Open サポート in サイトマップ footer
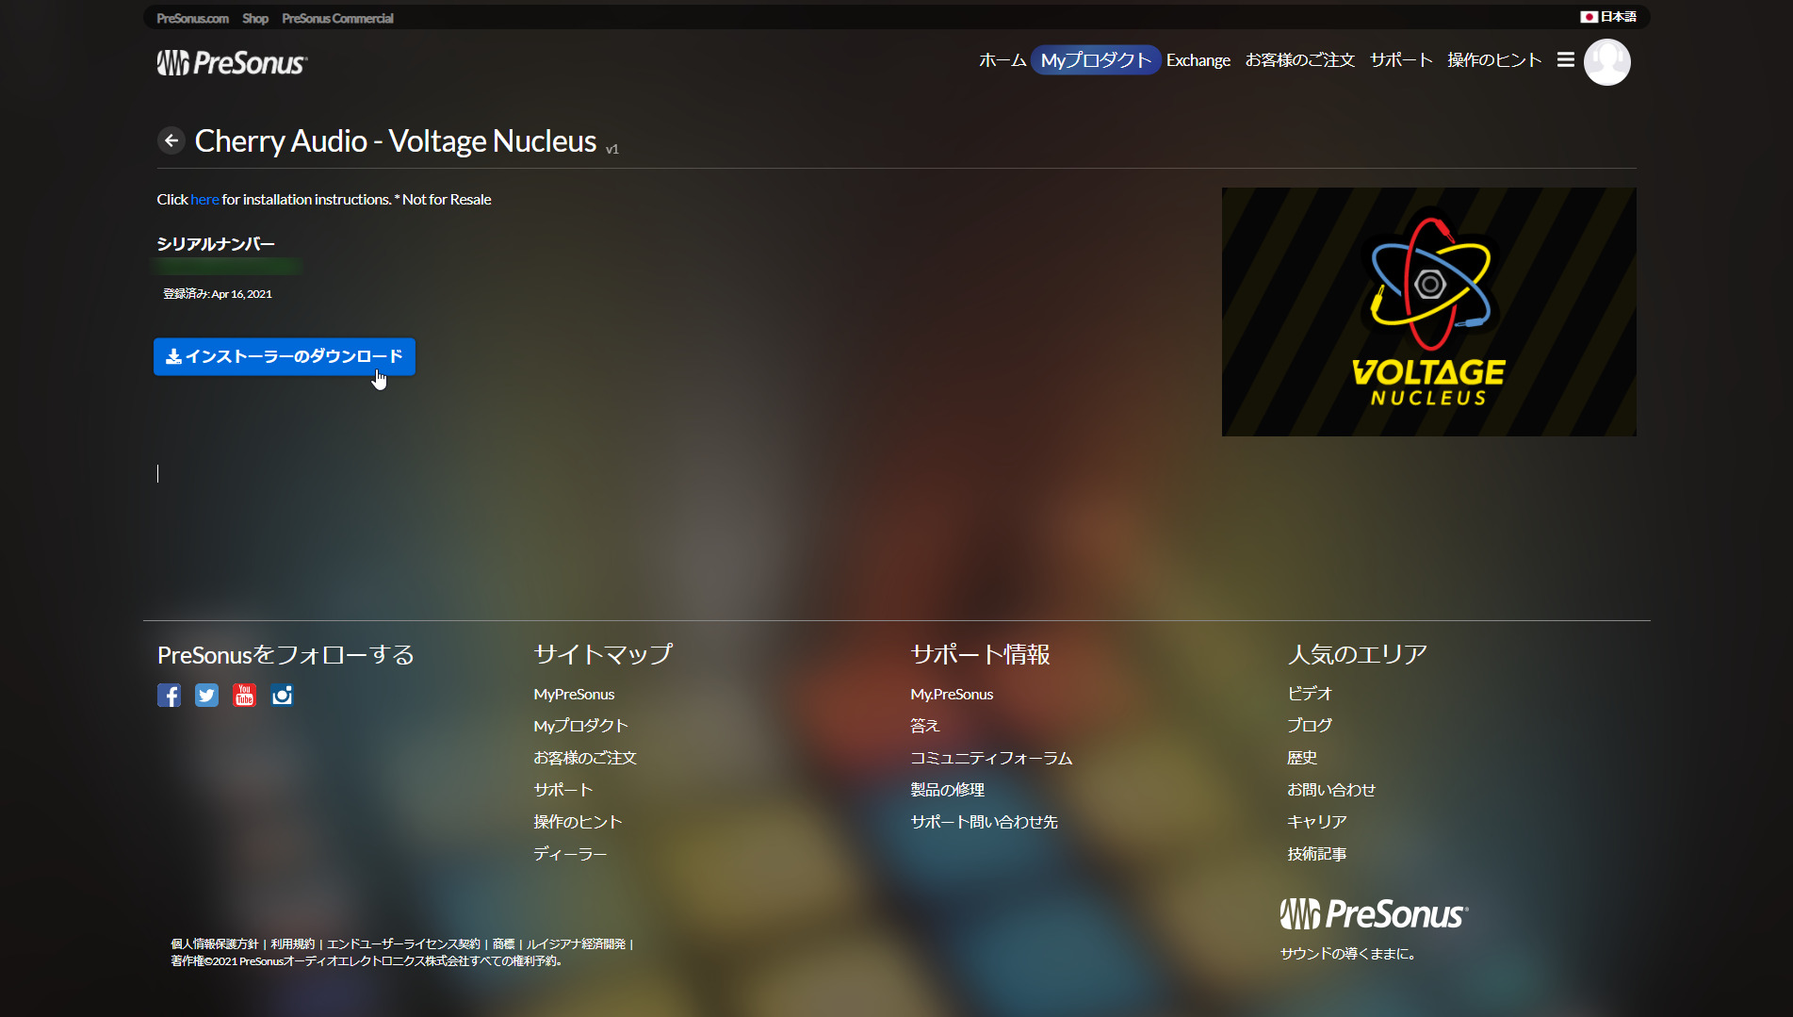This screenshot has width=1793, height=1017. (x=563, y=790)
